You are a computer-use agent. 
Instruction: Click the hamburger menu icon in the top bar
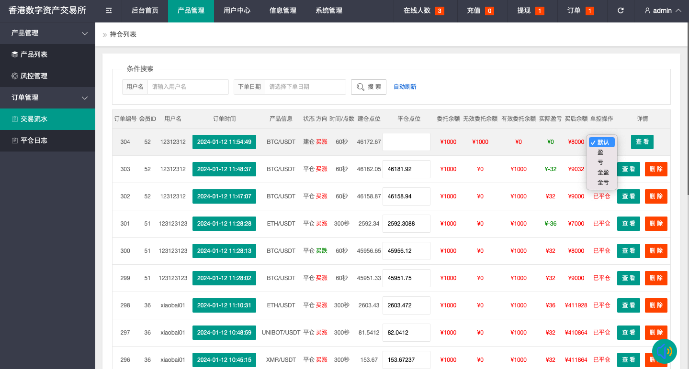click(x=108, y=11)
